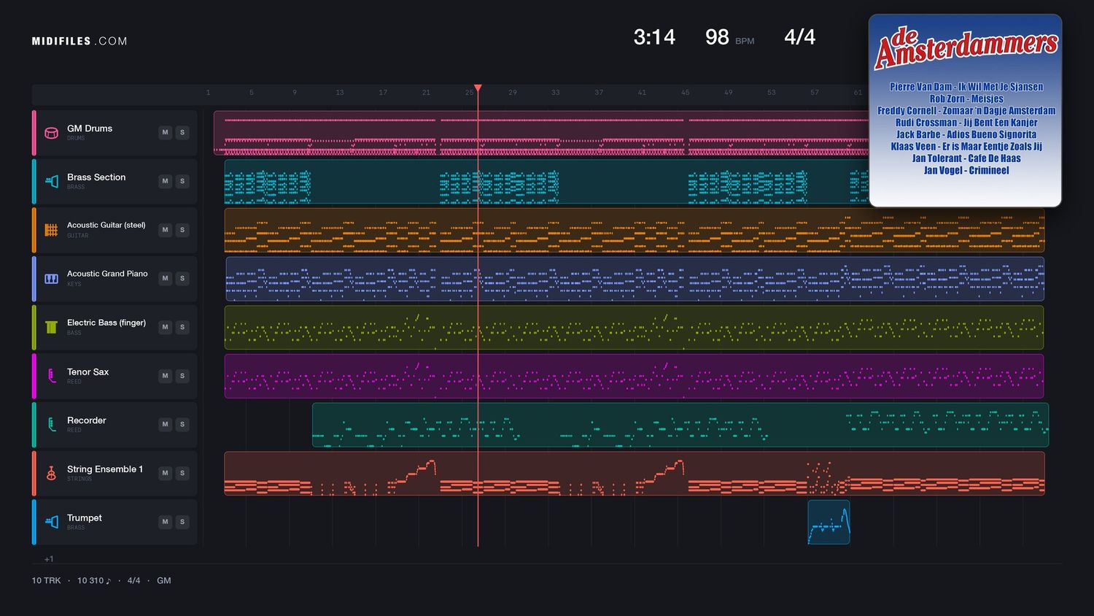Solo the Acoustic Grand Piano track
The height and width of the screenshot is (616, 1094).
pyautogui.click(x=182, y=278)
